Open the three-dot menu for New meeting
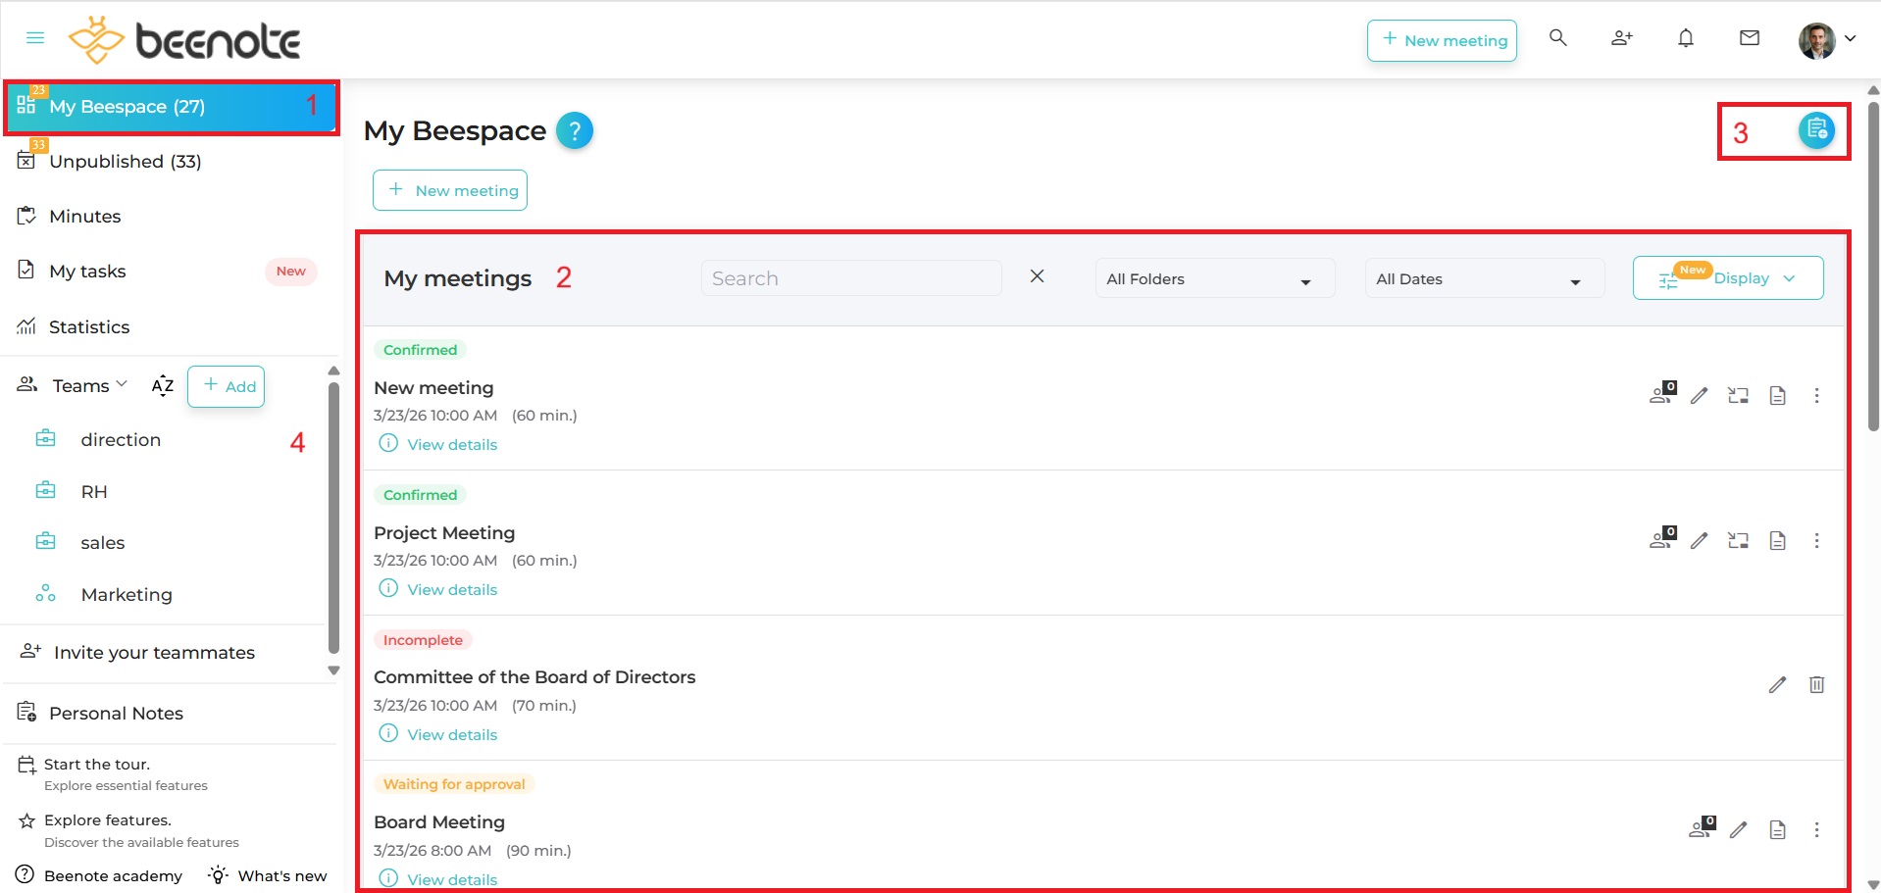This screenshot has height=893, width=1881. (1816, 396)
